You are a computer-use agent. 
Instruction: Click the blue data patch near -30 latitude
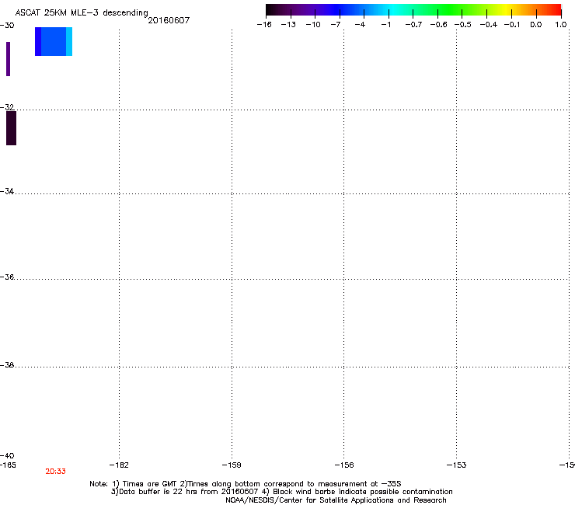pyautogui.click(x=54, y=41)
